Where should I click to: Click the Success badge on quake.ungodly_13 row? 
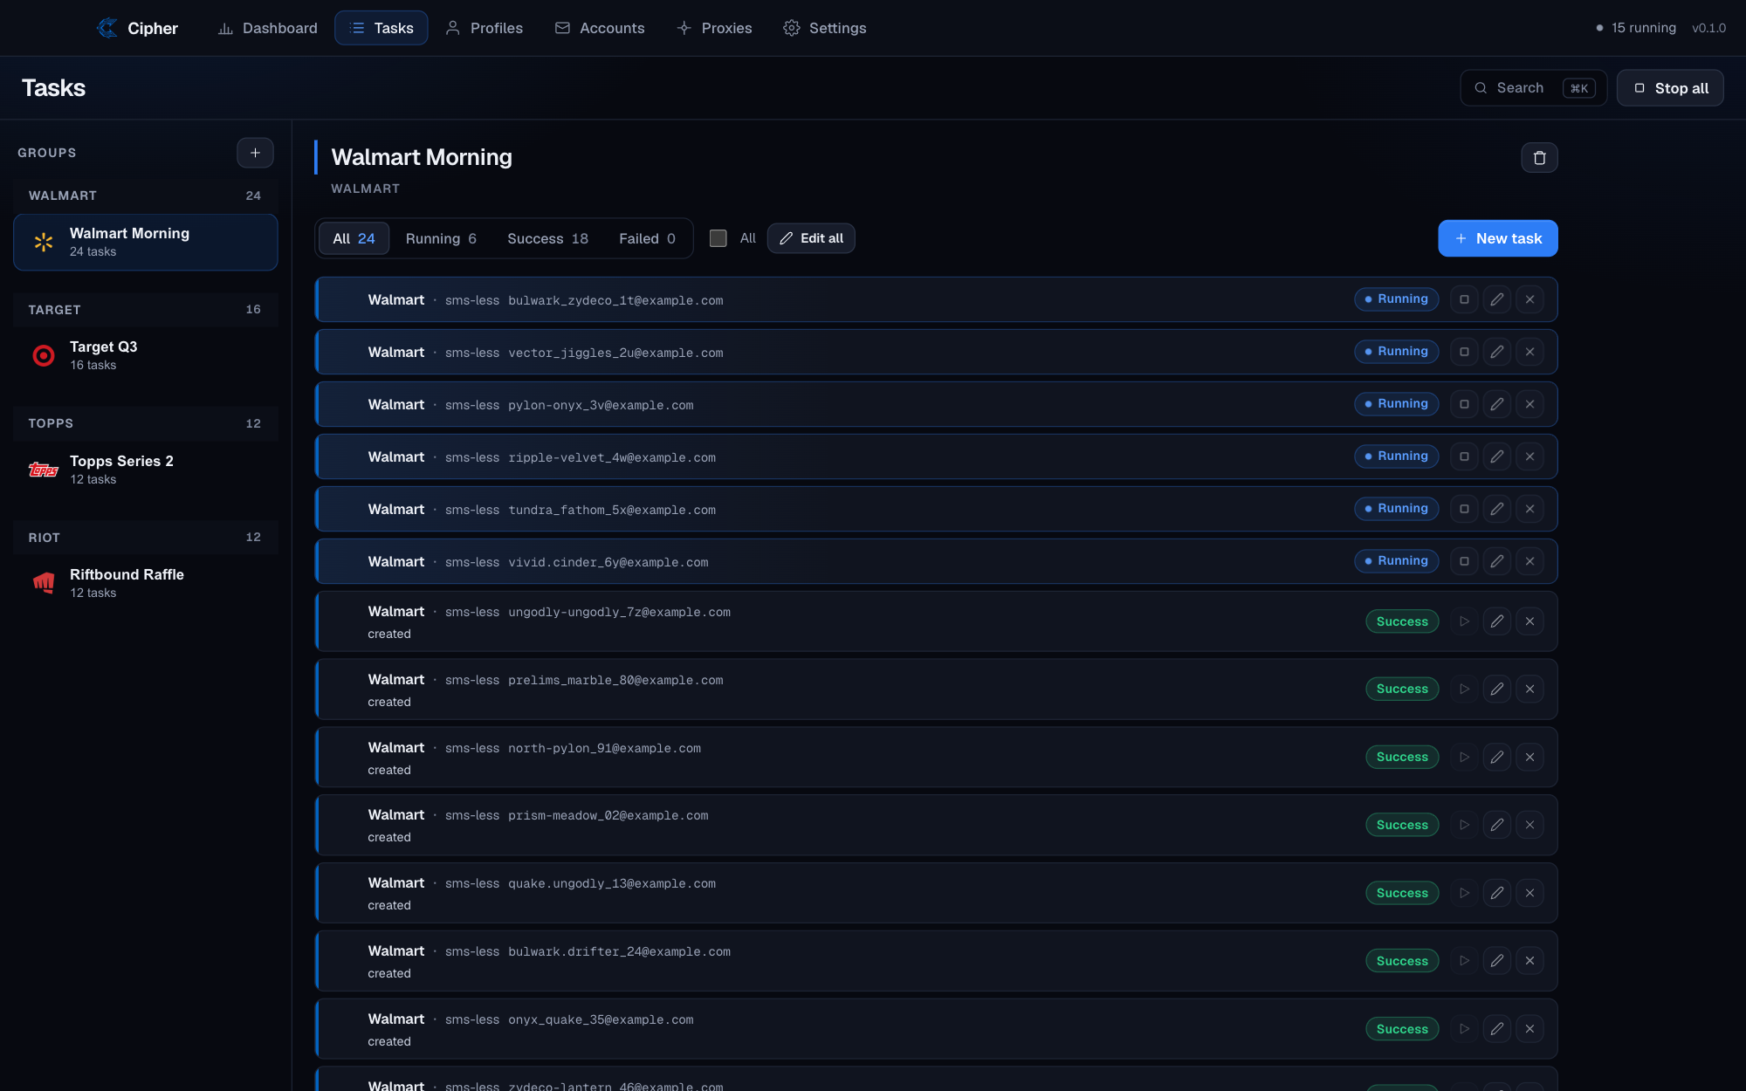coord(1402,893)
